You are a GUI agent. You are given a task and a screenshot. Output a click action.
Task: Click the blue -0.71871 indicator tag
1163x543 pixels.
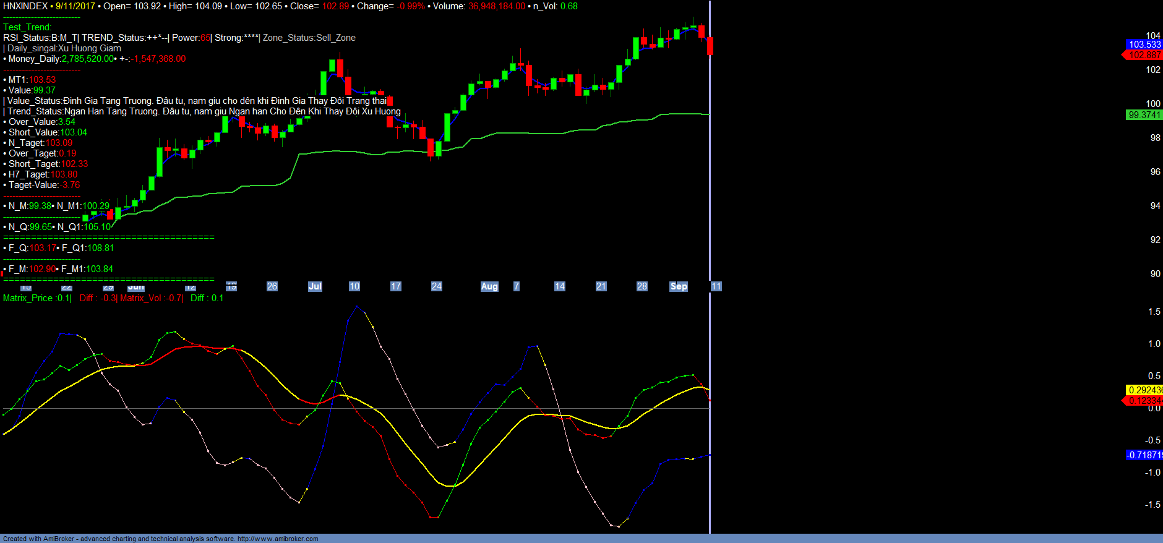click(x=1144, y=455)
